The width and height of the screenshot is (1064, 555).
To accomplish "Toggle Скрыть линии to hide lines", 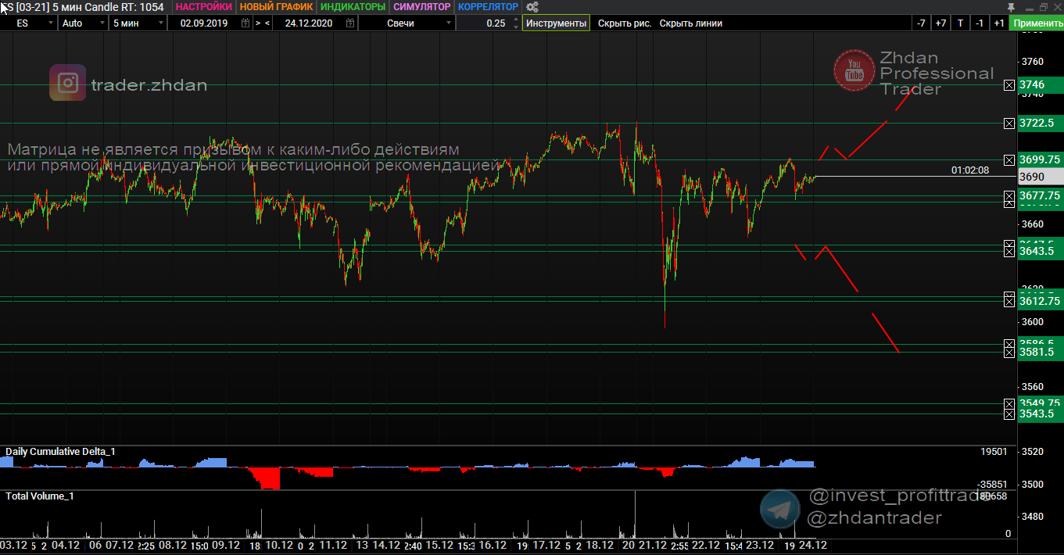I will click(691, 23).
